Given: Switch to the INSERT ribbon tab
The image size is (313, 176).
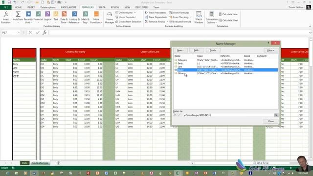Looking at the screenshot, I should click(x=31, y=7).
